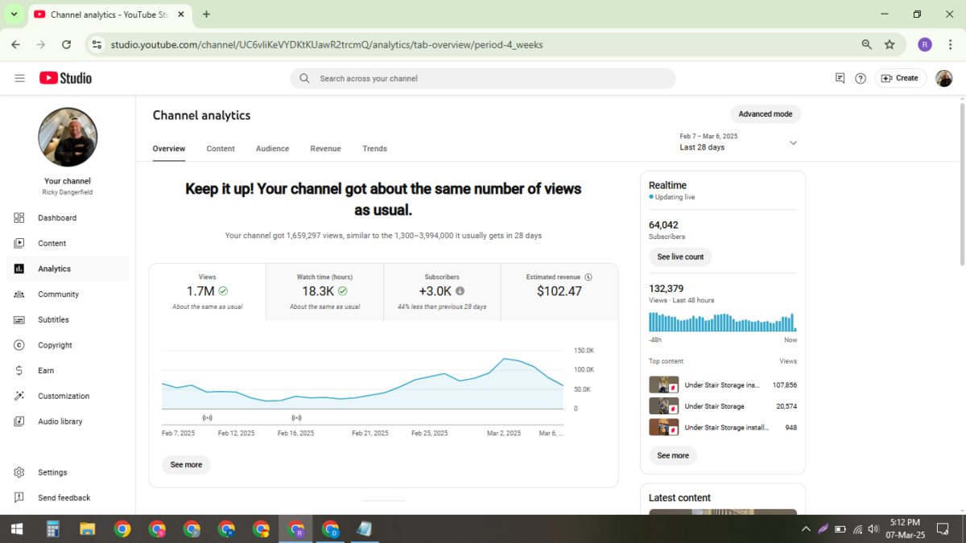Open the comments notification icon in header
The image size is (966, 543).
coord(840,78)
